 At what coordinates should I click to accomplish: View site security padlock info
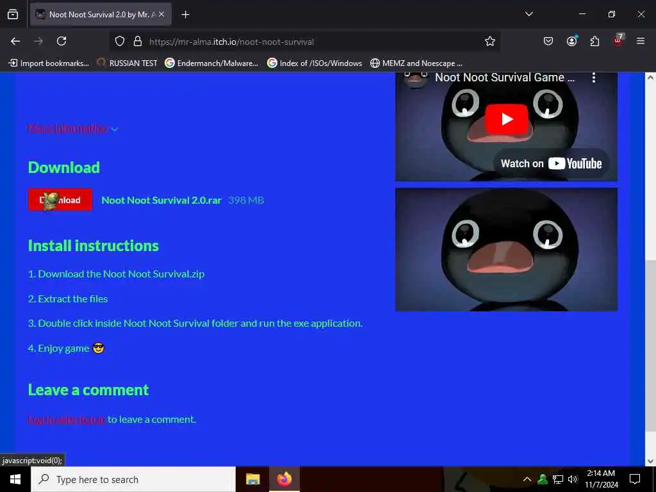(x=138, y=42)
